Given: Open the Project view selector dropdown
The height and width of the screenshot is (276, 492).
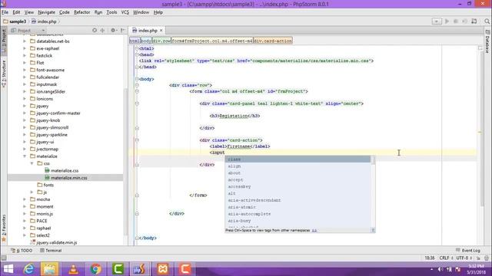Looking at the screenshot, I should coord(28,31).
